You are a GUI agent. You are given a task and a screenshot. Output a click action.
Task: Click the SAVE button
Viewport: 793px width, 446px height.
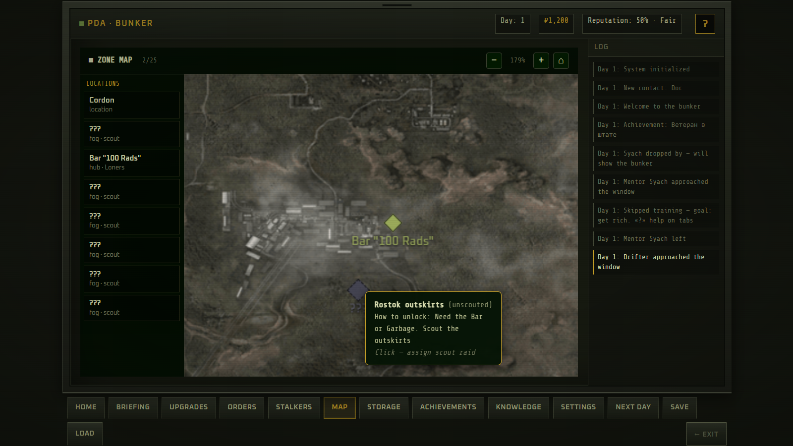point(680,407)
